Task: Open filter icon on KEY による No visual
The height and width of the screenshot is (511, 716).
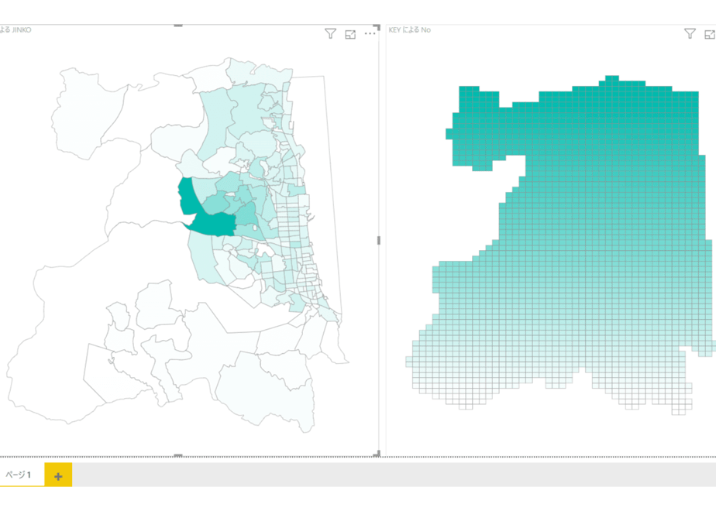Action: coord(690,33)
